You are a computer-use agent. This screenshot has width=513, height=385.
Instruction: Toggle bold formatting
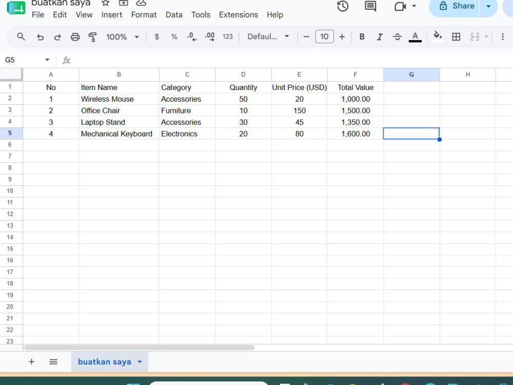(362, 36)
